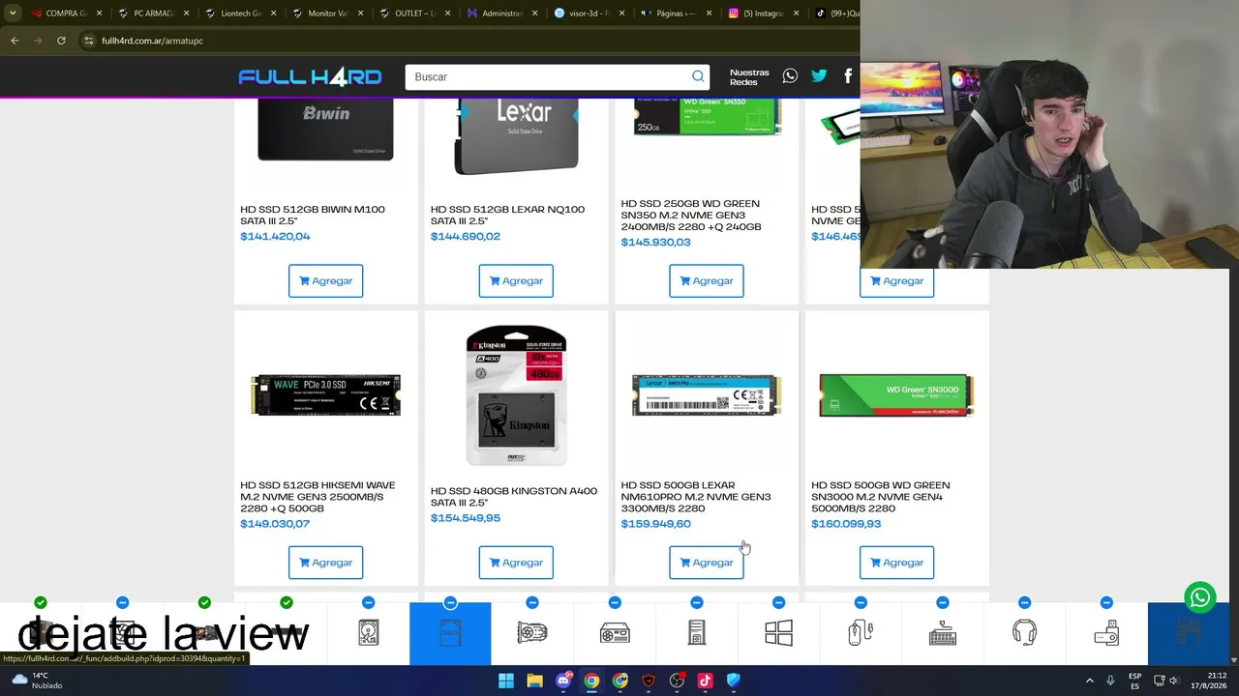Open the Biwin SSD product image
1239x696 pixels.
point(325,129)
